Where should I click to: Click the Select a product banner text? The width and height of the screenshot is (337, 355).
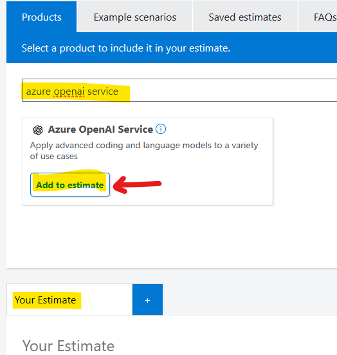(x=126, y=48)
